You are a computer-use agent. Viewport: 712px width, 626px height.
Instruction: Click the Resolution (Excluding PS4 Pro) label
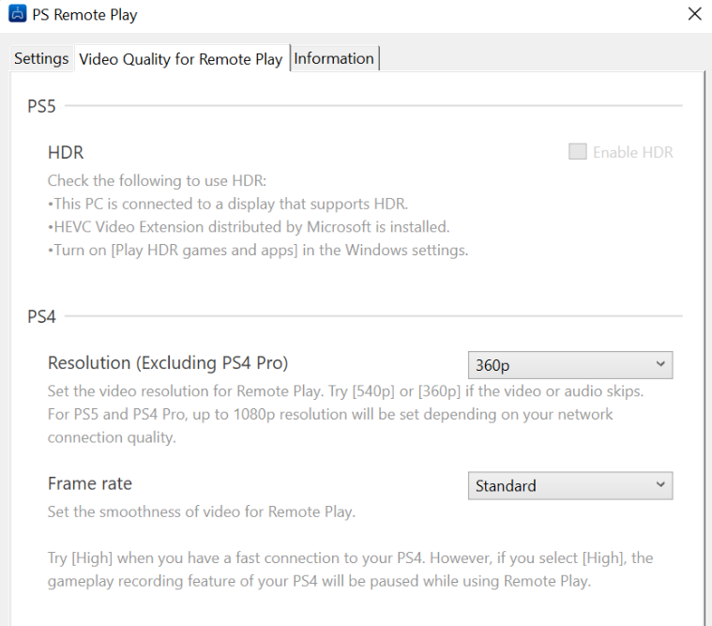[x=168, y=363]
